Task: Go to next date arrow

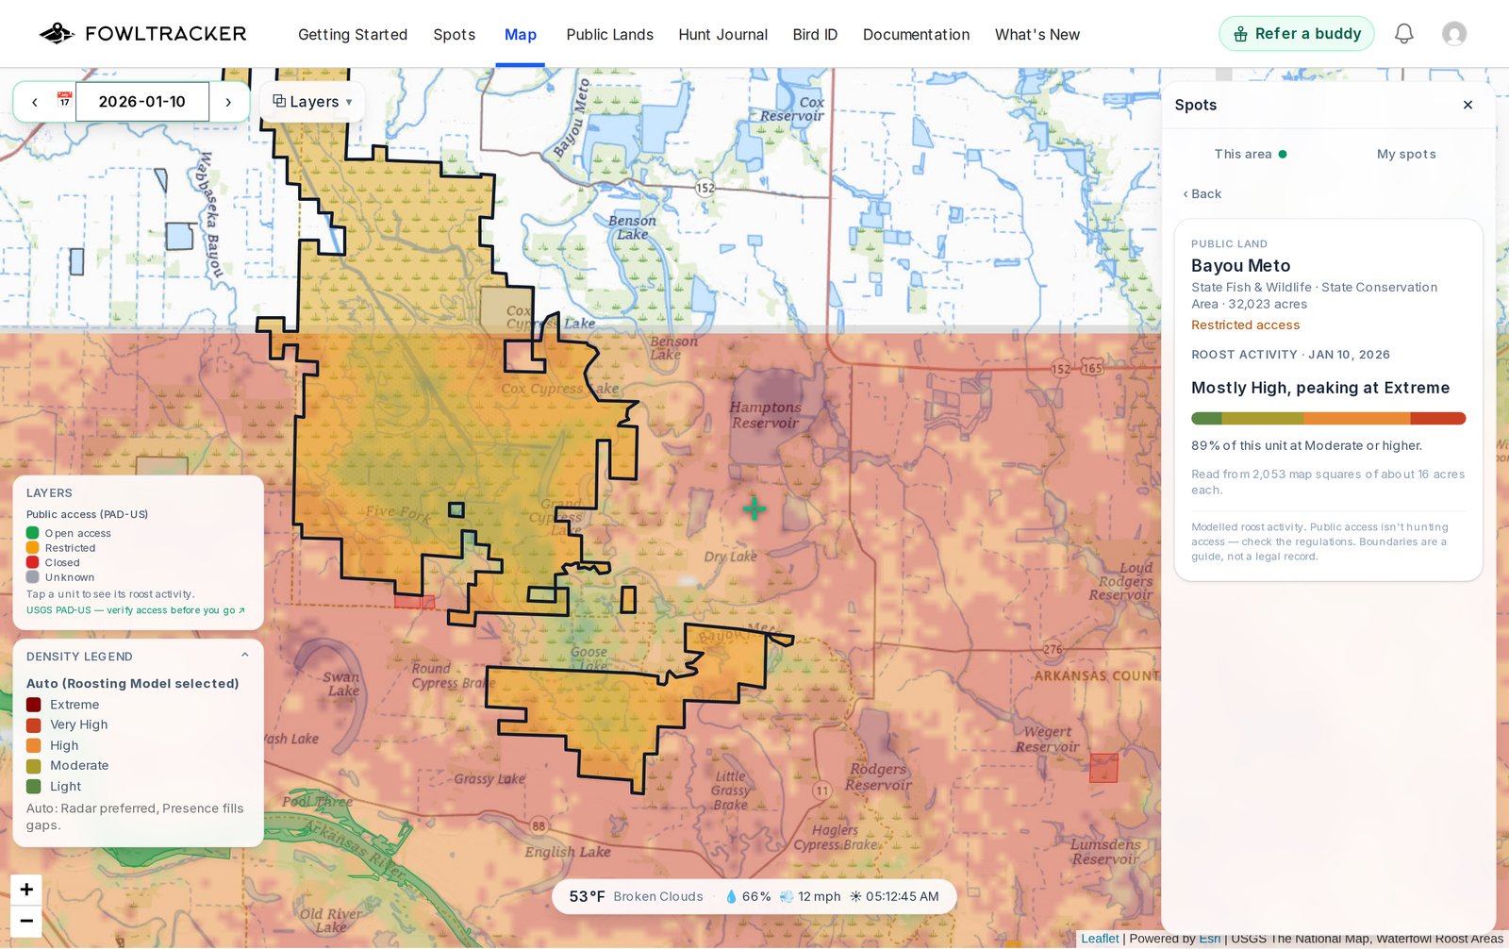Action: coord(228,102)
